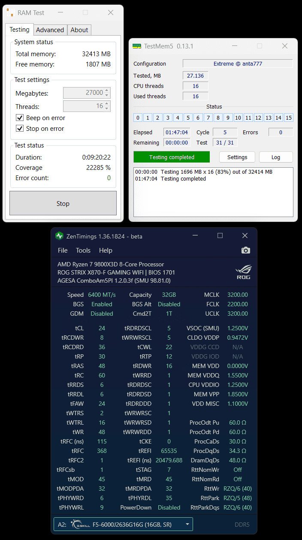Close the TestMem5 window
The width and height of the screenshot is (302, 540).
pyautogui.click(x=285, y=46)
